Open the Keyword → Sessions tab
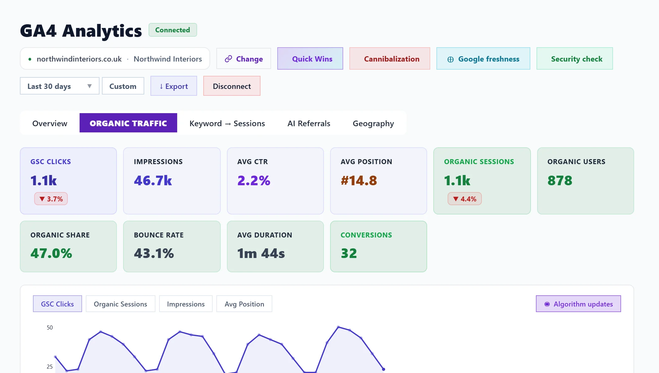The width and height of the screenshot is (659, 373). (x=227, y=123)
